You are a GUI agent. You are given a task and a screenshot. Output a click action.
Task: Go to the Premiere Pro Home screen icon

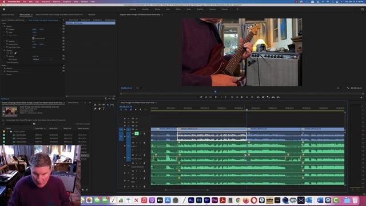pyautogui.click(x=4, y=9)
